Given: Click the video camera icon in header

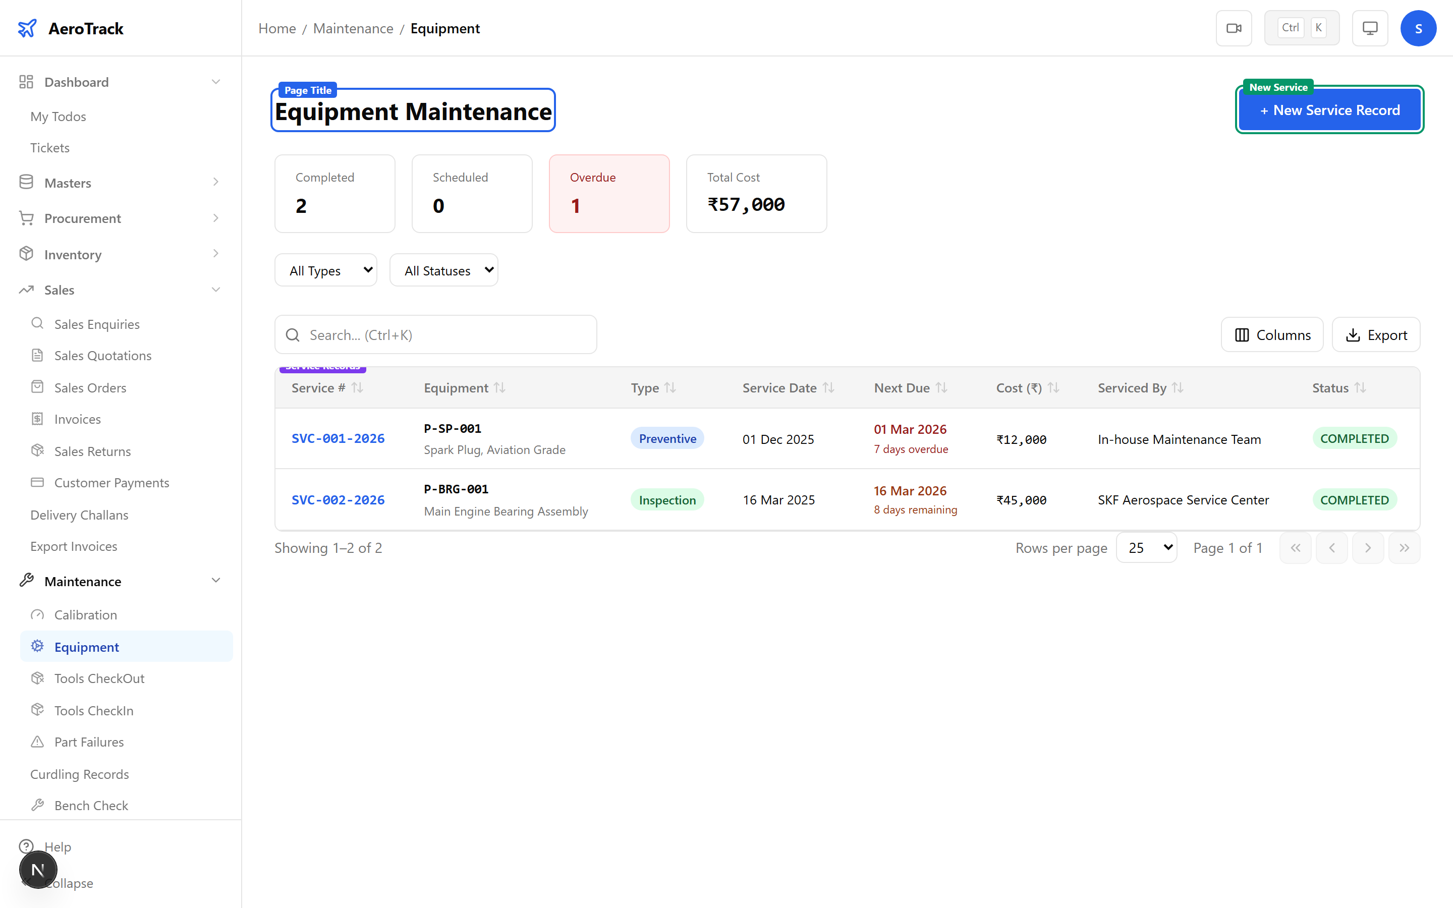Looking at the screenshot, I should (1233, 28).
